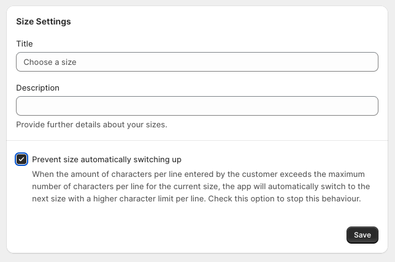The image size is (395, 262).
Task: Click the right end of the Description field
Action: click(x=368, y=106)
